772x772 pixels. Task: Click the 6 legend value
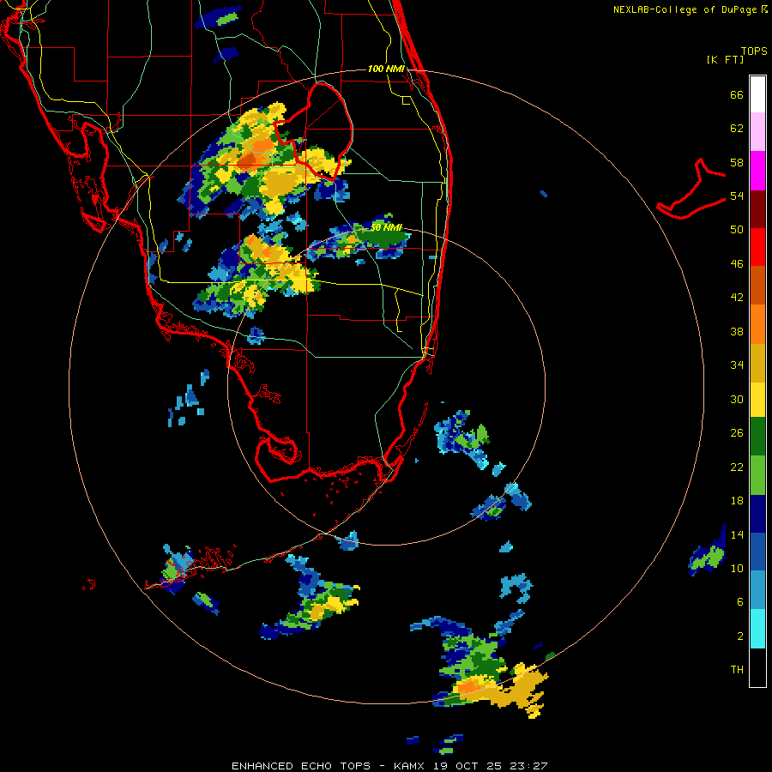click(x=740, y=601)
